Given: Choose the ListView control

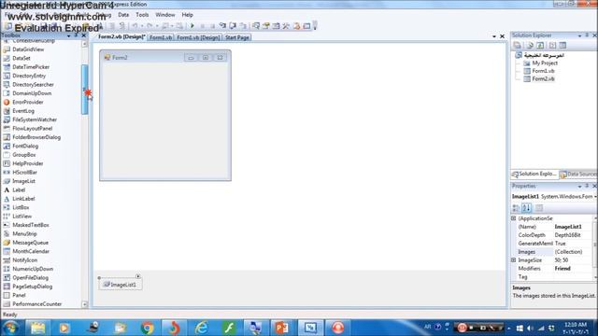Looking at the screenshot, I should click(x=21, y=216).
